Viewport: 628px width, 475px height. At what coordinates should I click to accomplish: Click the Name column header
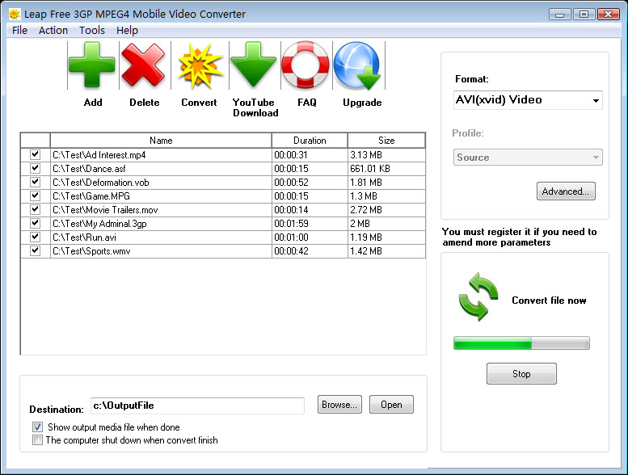[161, 141]
